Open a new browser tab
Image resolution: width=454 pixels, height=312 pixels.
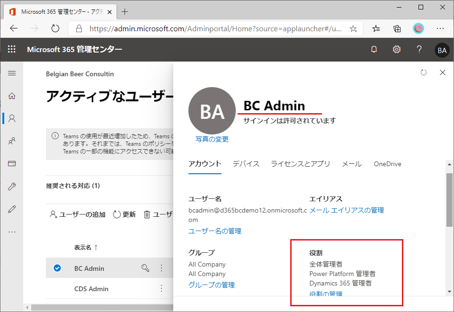(x=125, y=11)
